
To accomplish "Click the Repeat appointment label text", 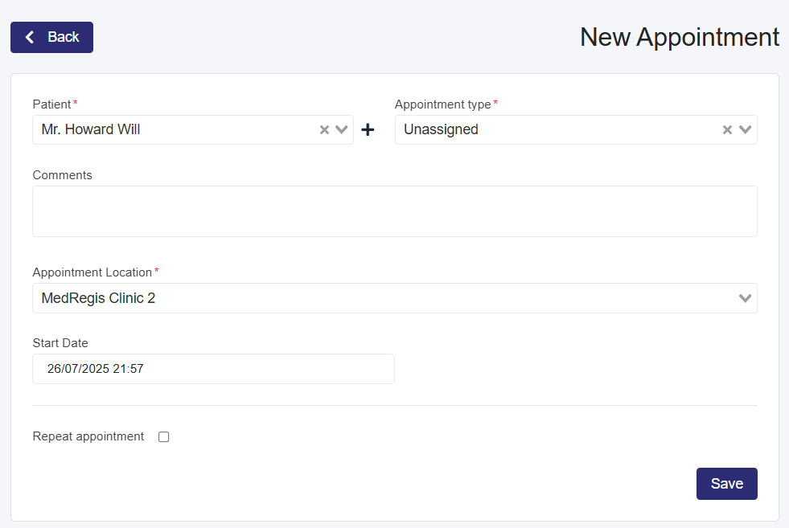I will tap(88, 436).
